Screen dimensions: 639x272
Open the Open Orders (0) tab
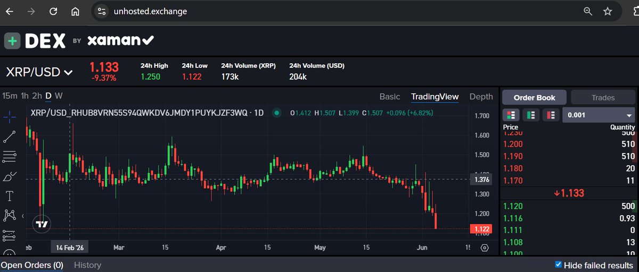[x=32, y=265]
